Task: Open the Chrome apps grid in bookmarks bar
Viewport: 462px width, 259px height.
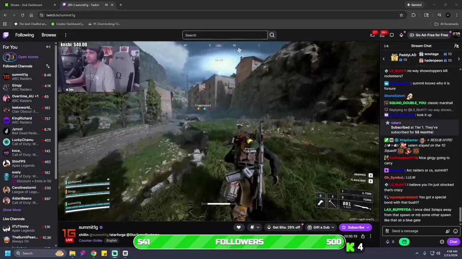Action: tap(5, 24)
